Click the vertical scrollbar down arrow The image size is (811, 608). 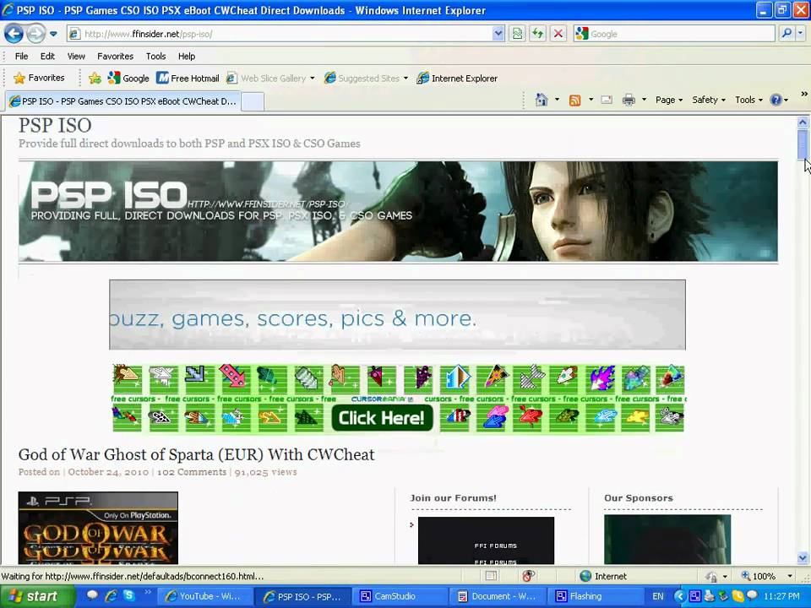tap(803, 558)
